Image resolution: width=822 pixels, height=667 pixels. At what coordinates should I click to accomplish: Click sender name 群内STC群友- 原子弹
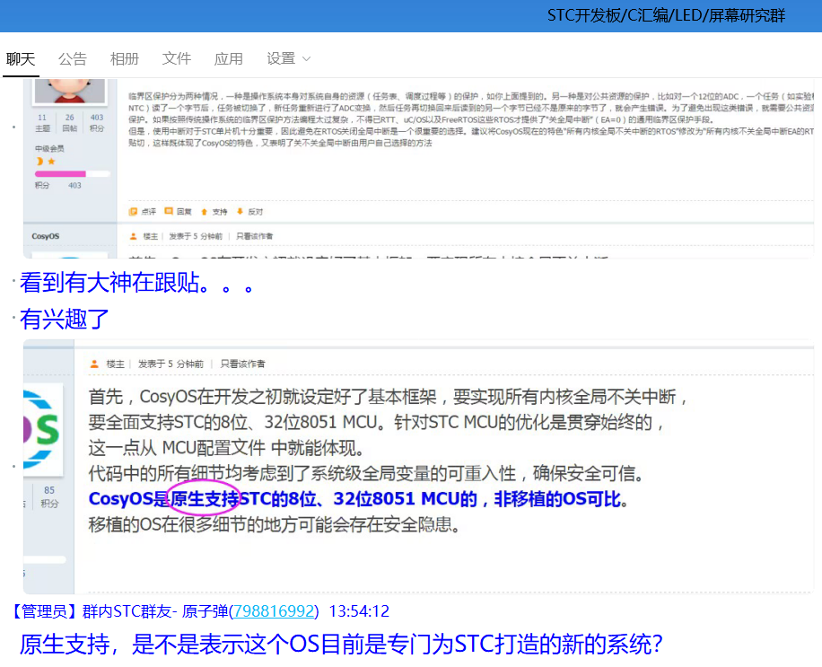(155, 610)
